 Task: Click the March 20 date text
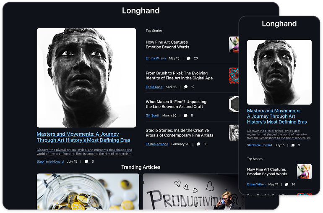pos(169,116)
